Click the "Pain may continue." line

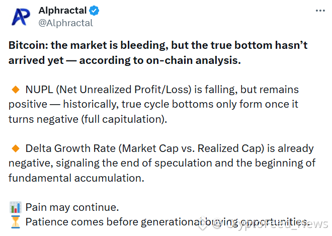point(72,207)
